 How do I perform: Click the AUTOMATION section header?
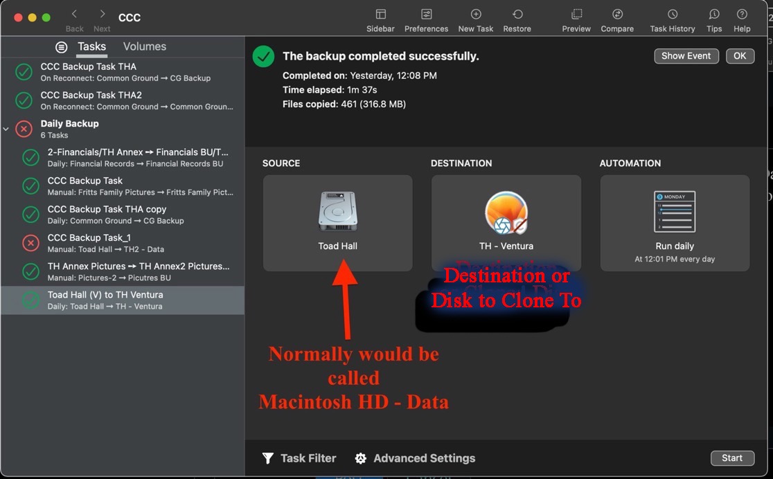pos(630,163)
